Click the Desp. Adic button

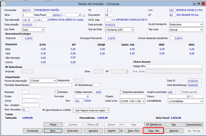(153, 131)
